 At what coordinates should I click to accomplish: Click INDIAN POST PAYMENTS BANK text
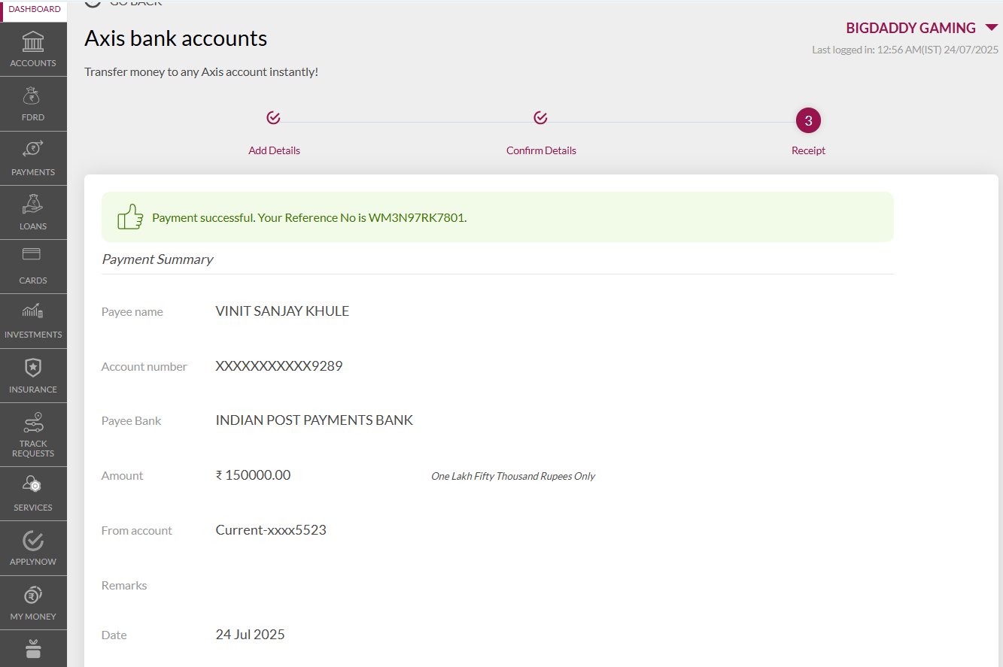tap(315, 420)
